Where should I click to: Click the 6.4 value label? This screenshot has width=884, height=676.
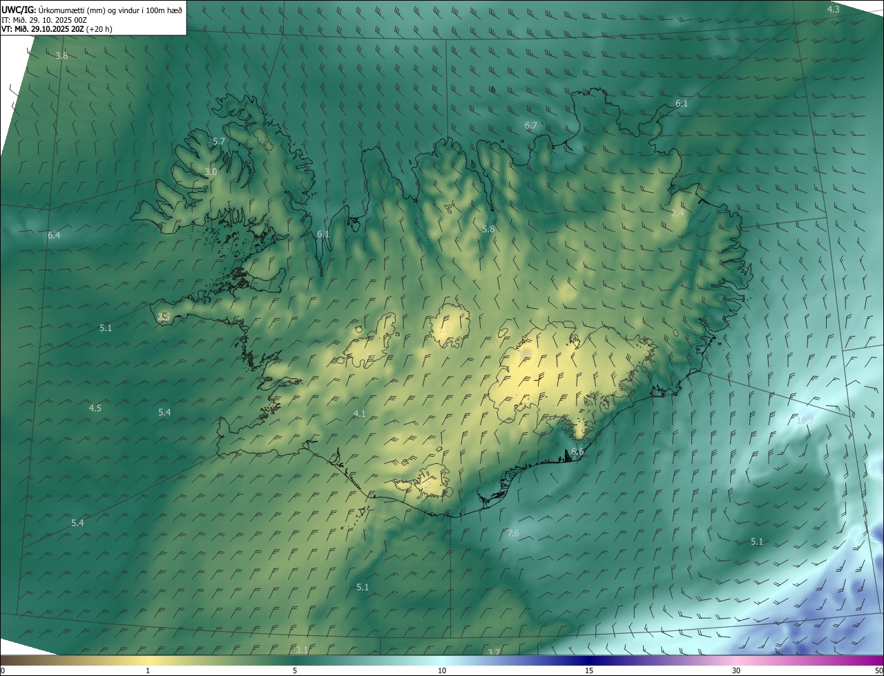coord(54,236)
